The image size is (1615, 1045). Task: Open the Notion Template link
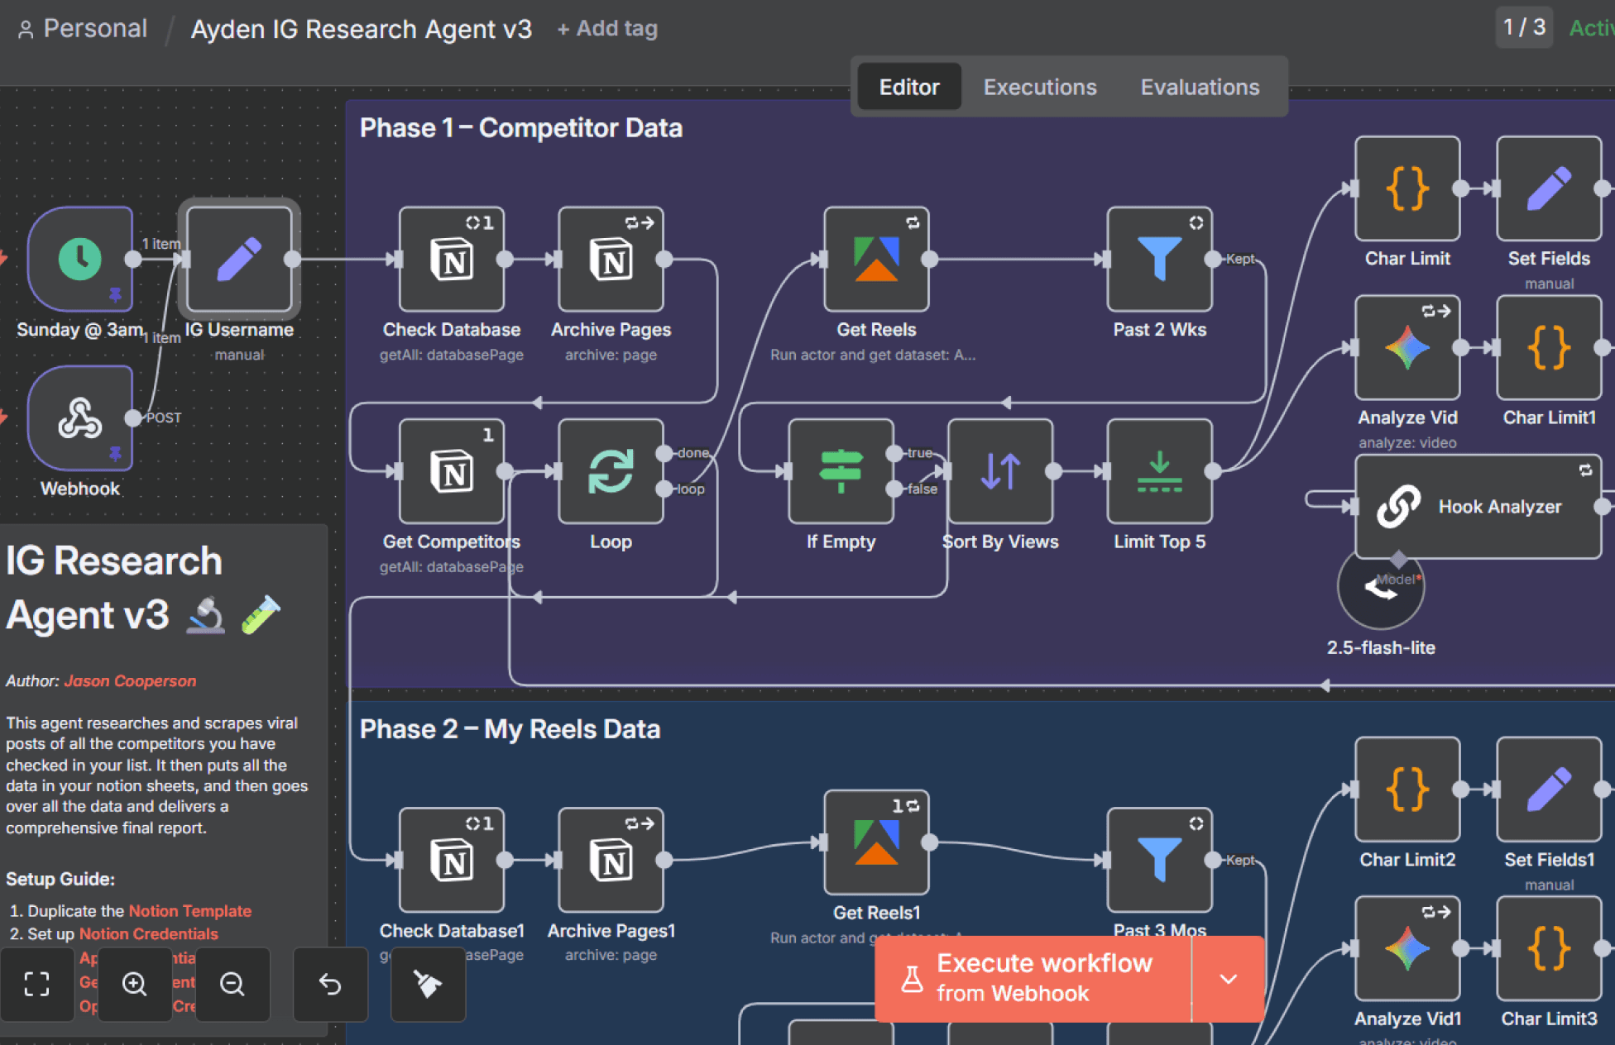(x=189, y=910)
